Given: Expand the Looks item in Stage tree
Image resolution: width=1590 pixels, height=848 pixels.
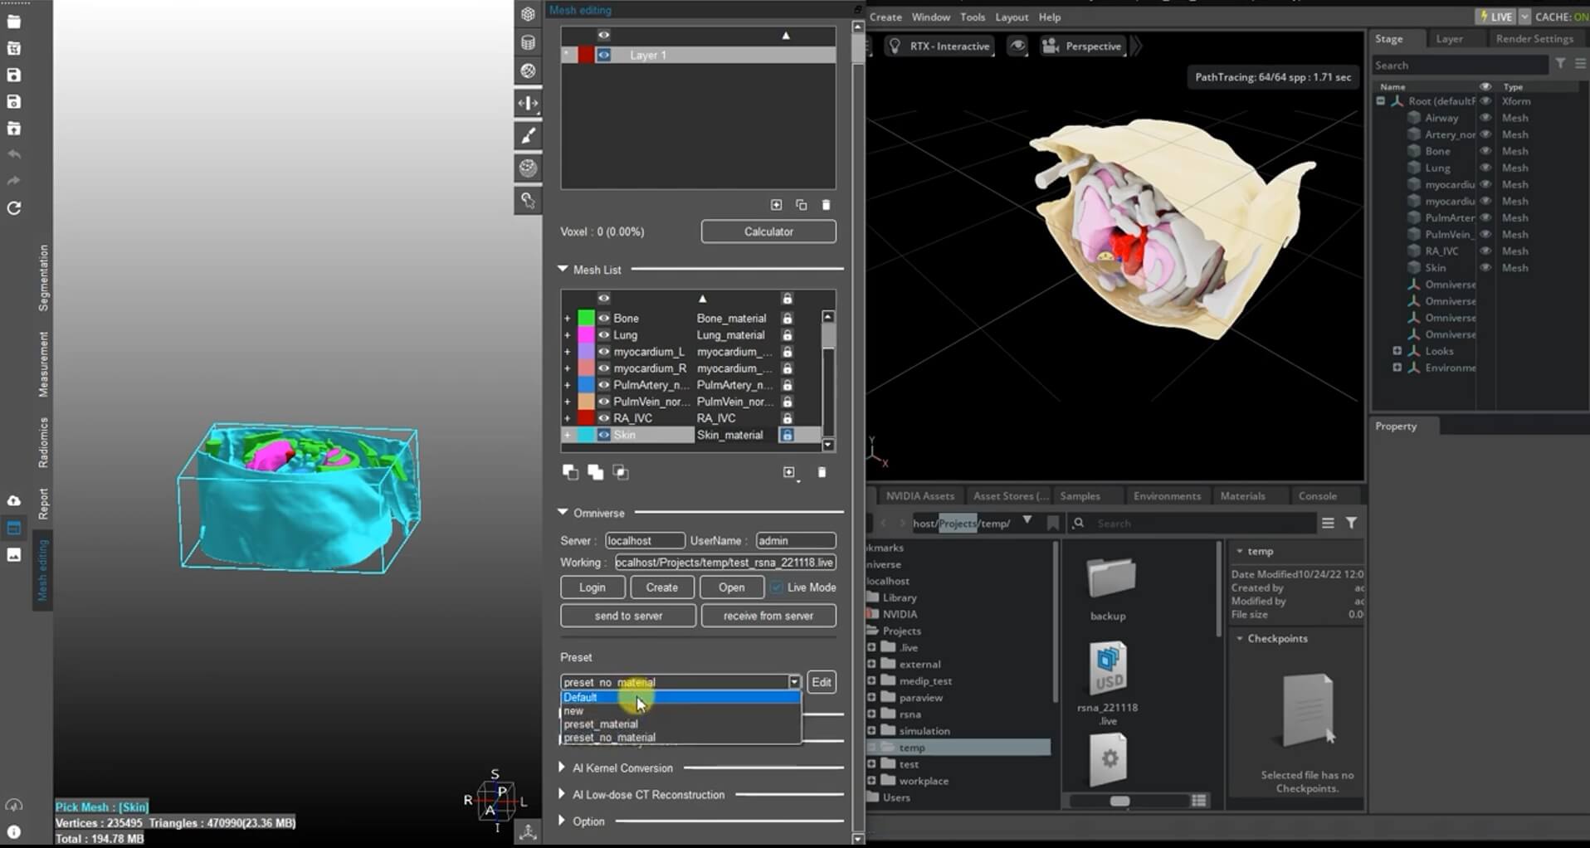Looking at the screenshot, I should click(x=1397, y=351).
